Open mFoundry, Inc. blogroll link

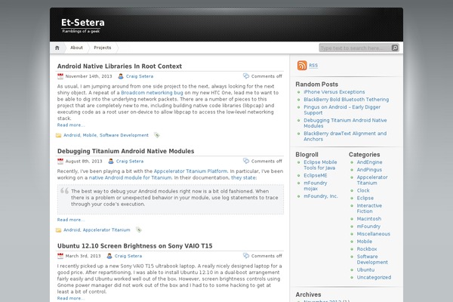[x=321, y=196]
